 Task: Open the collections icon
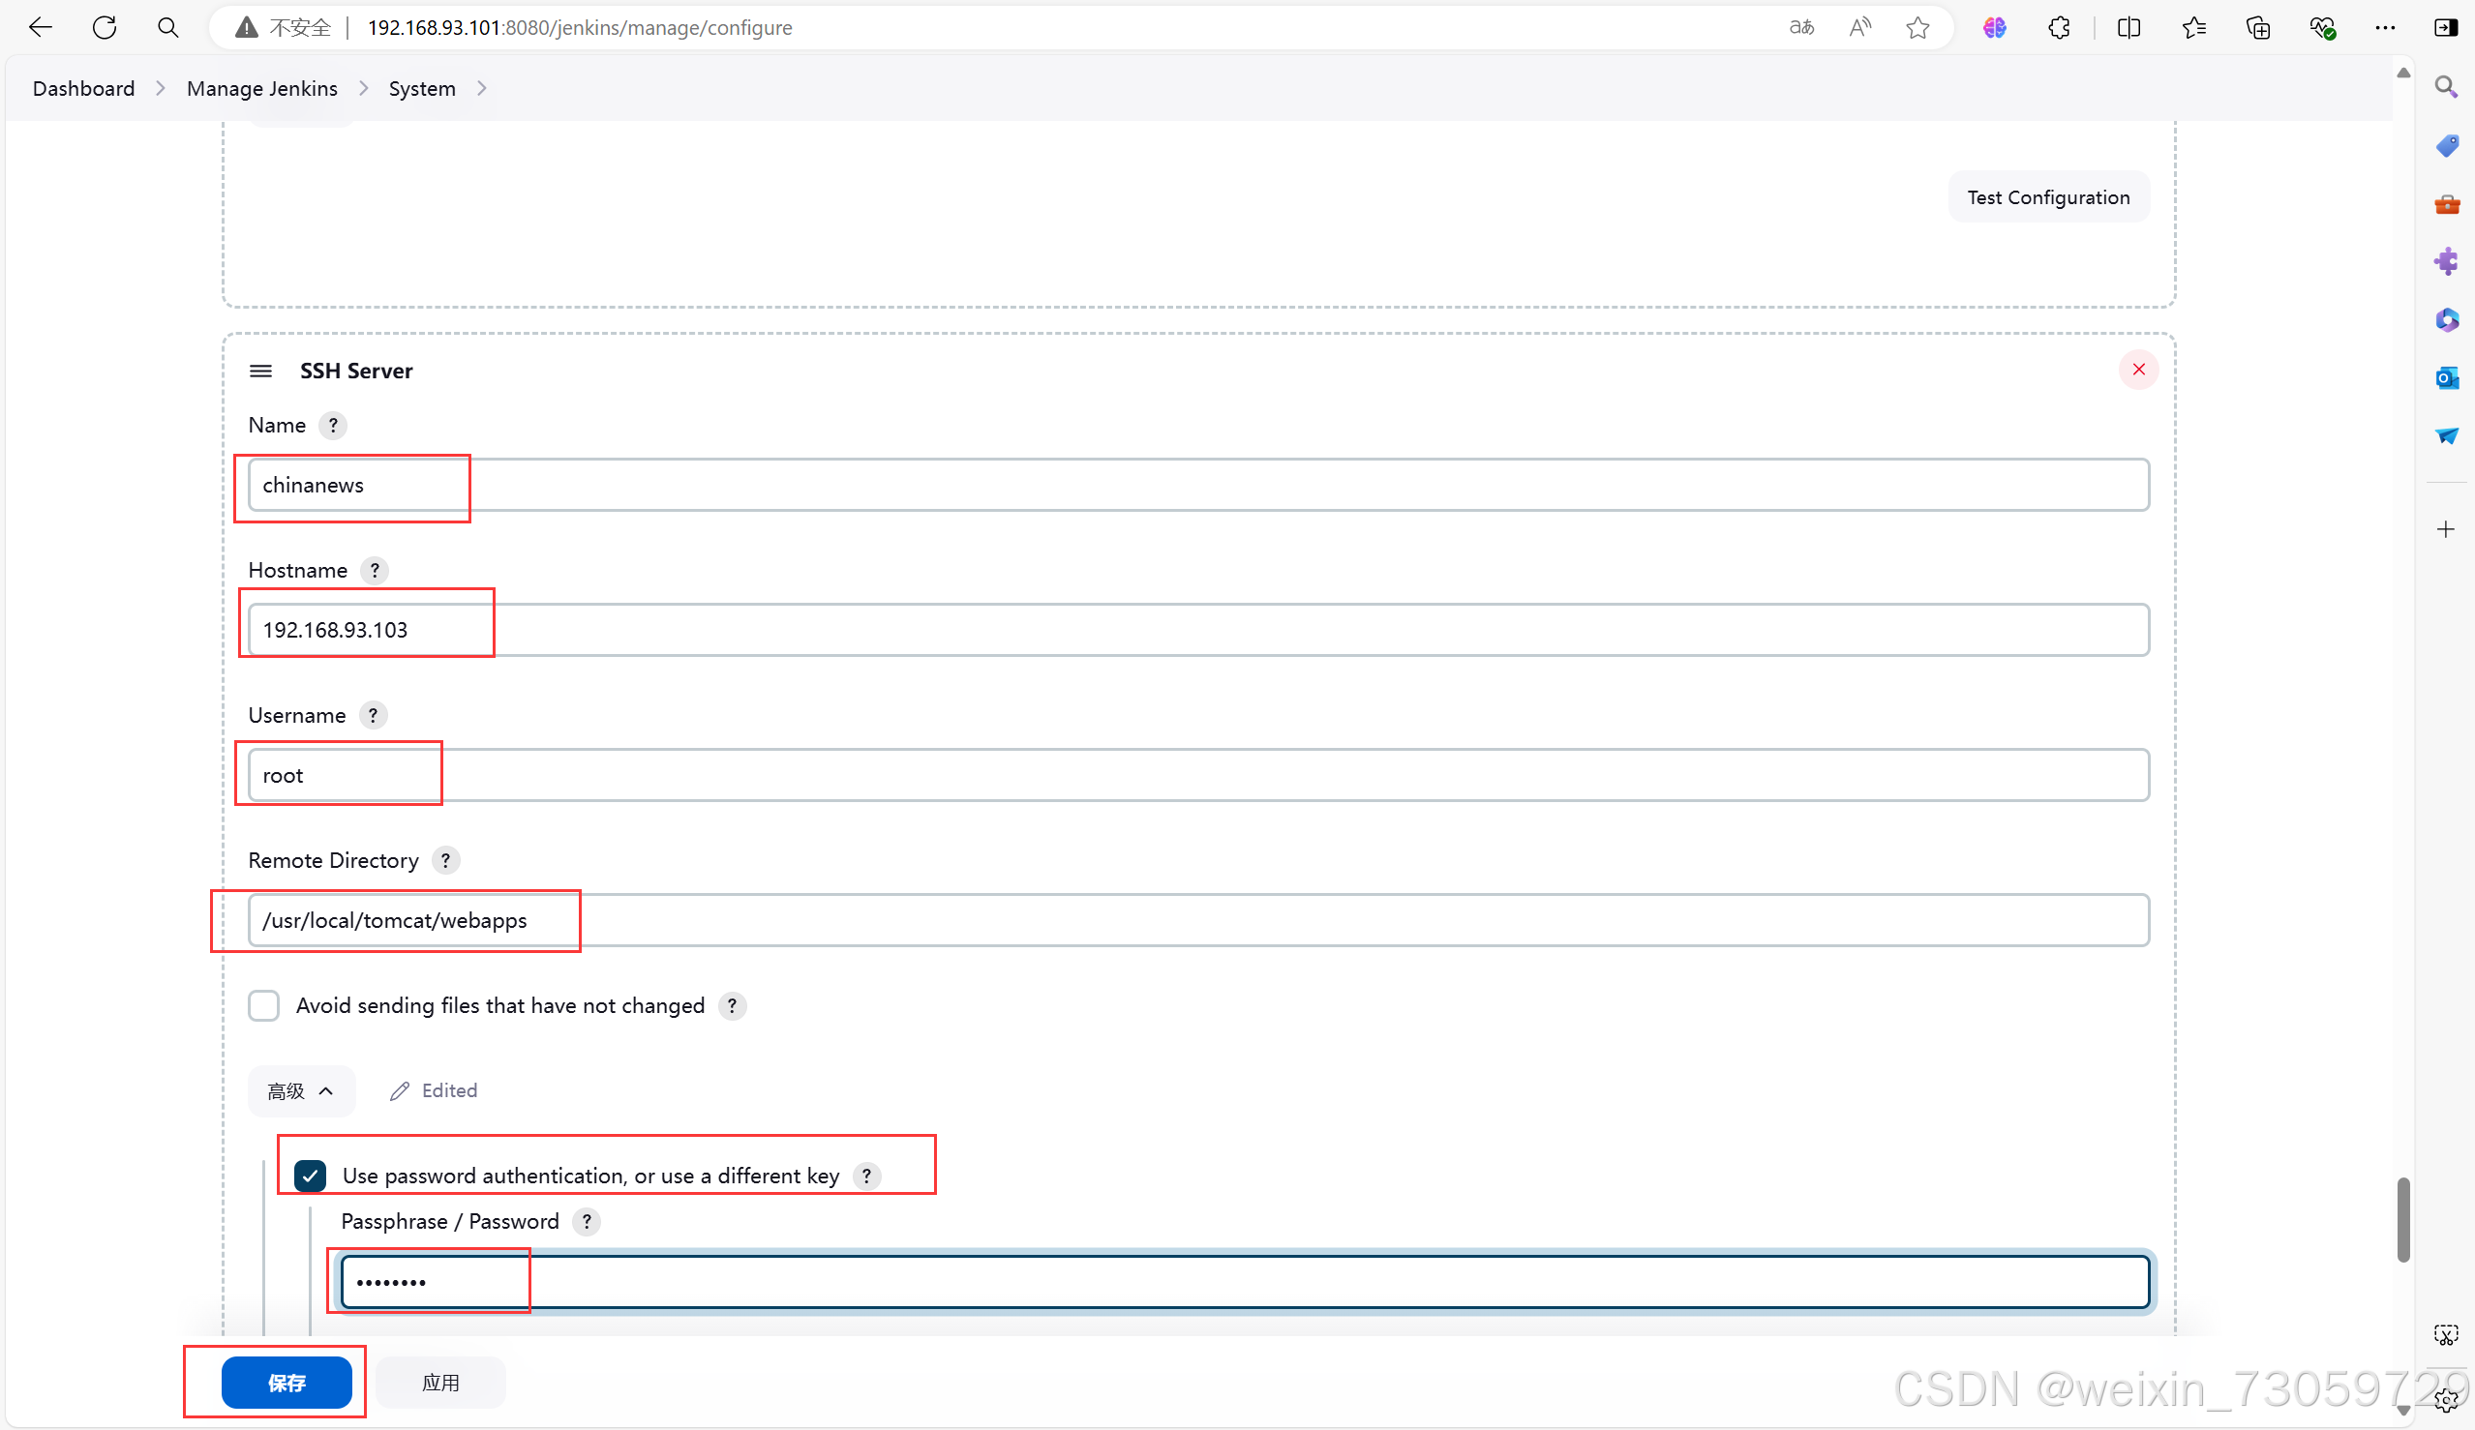[2258, 27]
